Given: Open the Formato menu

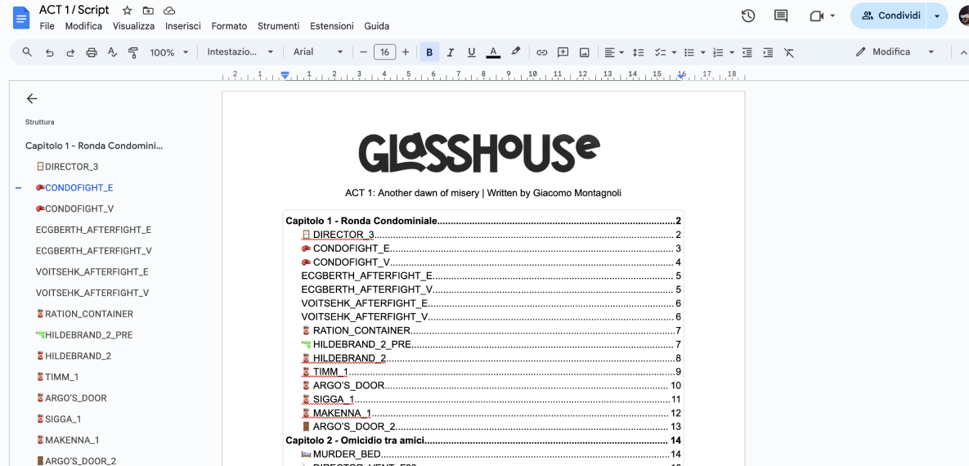Looking at the screenshot, I should tap(229, 26).
